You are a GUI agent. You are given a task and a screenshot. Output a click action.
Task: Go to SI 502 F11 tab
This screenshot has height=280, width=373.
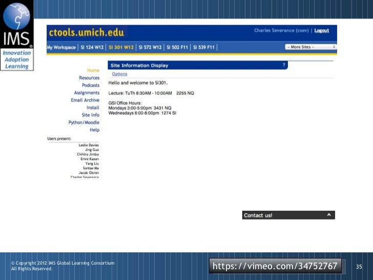[x=177, y=47]
